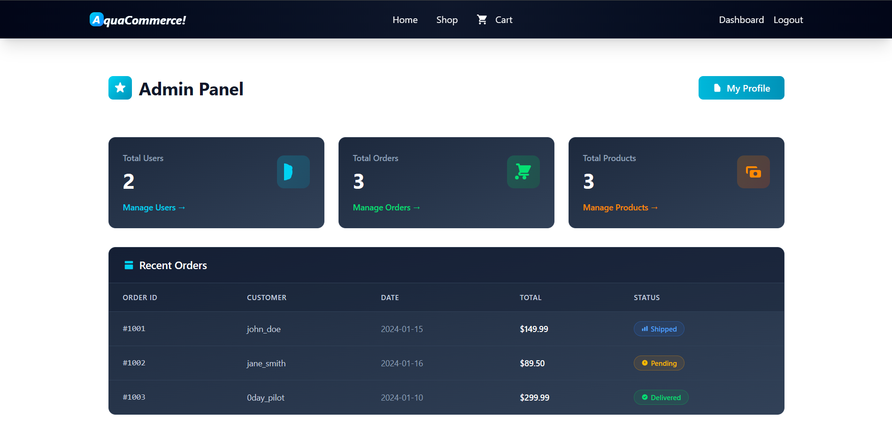Click the Shipped status badge
The image size is (892, 433).
click(659, 329)
